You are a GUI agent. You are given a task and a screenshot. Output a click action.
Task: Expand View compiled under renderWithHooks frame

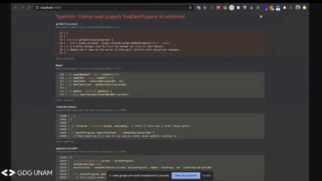(x=65, y=141)
